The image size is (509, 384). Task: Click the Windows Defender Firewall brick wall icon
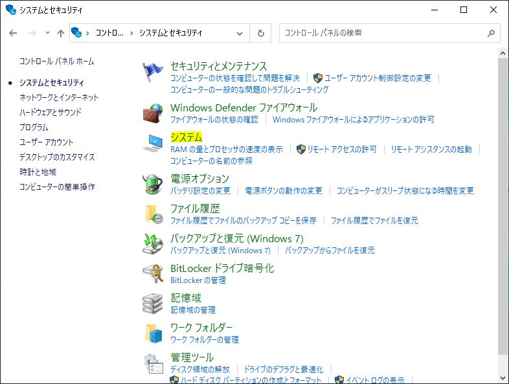tap(153, 112)
